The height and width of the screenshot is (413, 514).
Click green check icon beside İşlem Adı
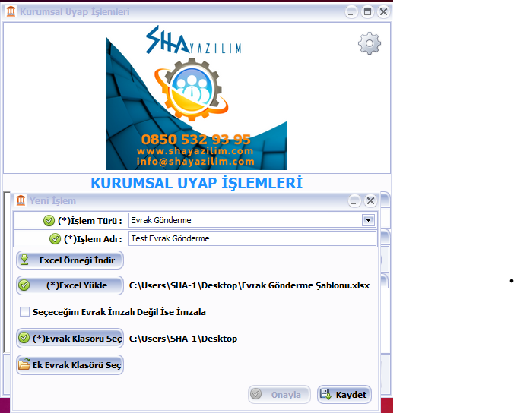click(x=55, y=239)
